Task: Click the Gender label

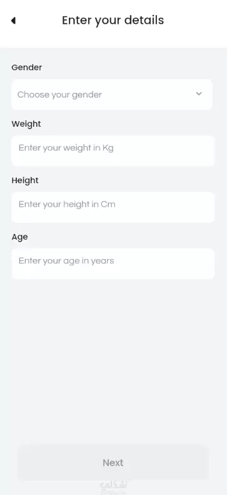Action: pos(27,68)
